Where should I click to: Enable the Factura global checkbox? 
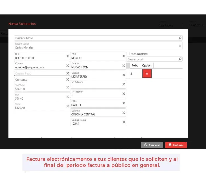click(128, 54)
